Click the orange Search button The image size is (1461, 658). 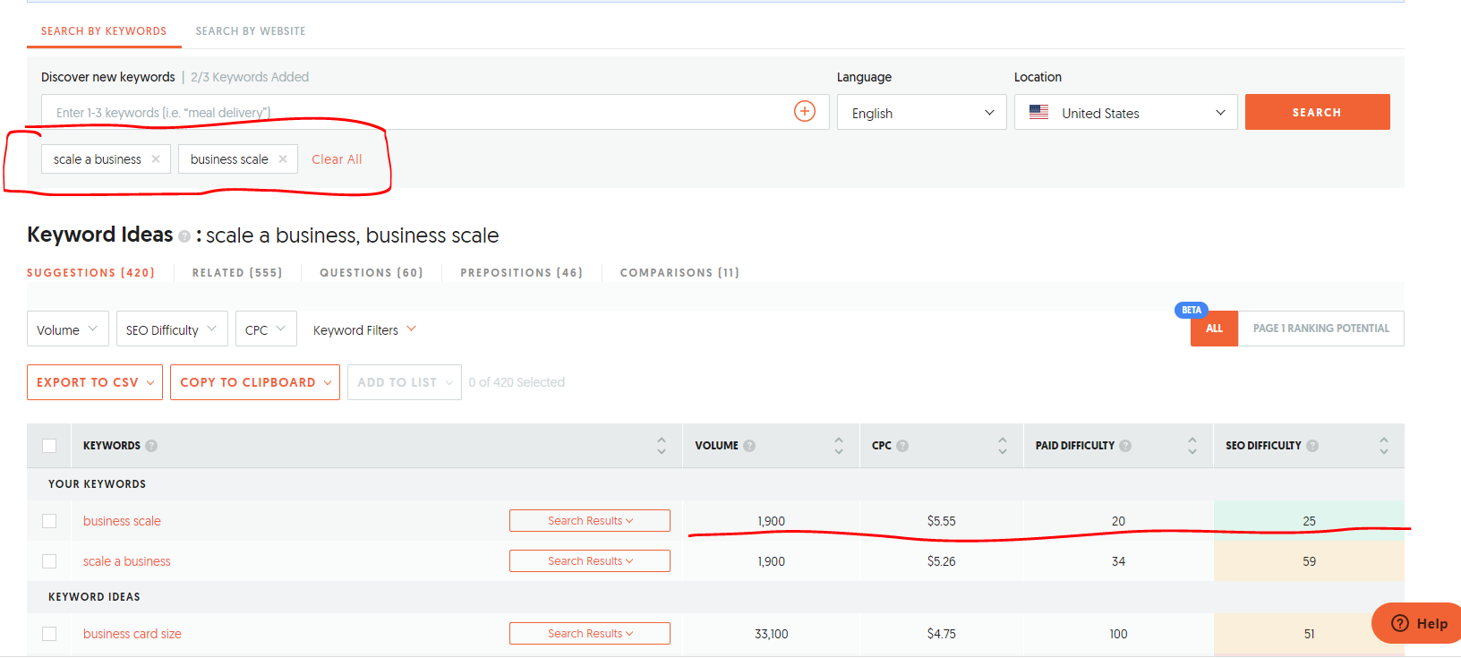pyautogui.click(x=1318, y=112)
